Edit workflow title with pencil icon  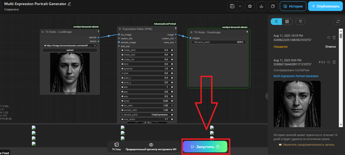coord(69,4)
